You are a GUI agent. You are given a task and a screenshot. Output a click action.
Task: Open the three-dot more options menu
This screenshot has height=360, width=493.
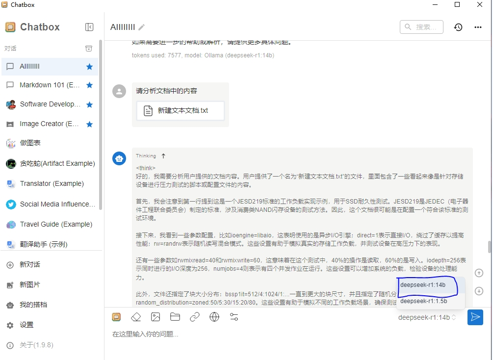[x=478, y=27]
